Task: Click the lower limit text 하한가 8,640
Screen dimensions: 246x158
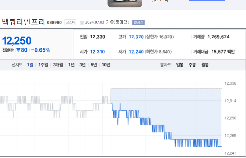Action: tap(158, 52)
